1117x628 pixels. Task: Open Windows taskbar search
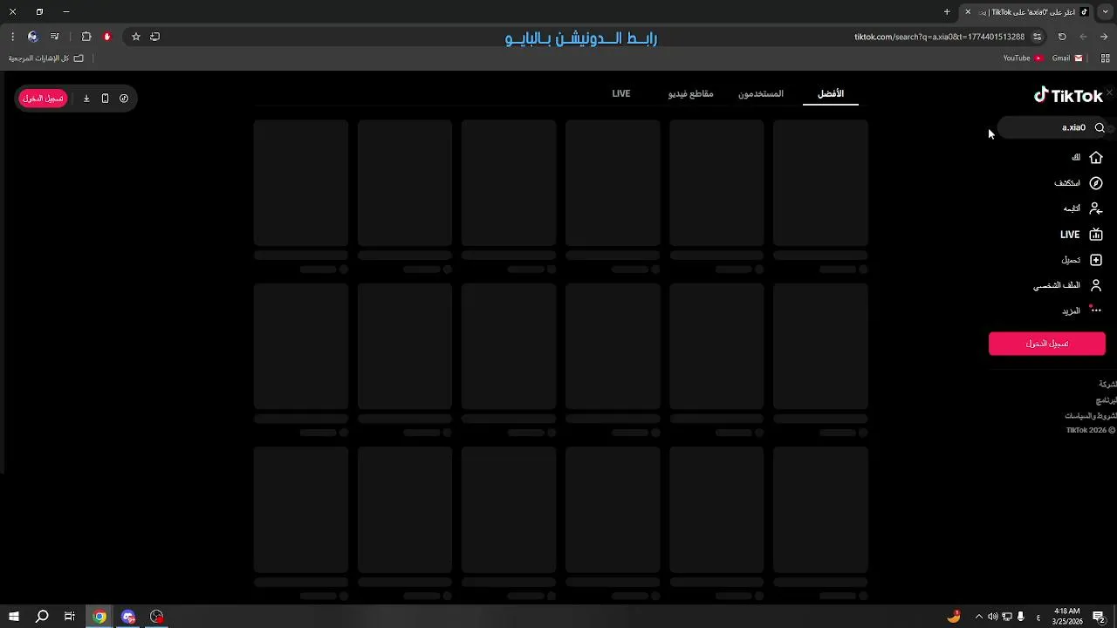click(x=42, y=617)
